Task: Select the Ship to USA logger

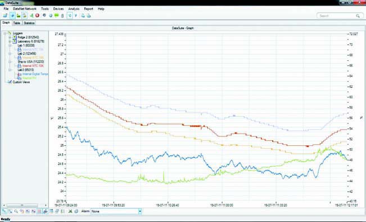Action: coord(31,62)
